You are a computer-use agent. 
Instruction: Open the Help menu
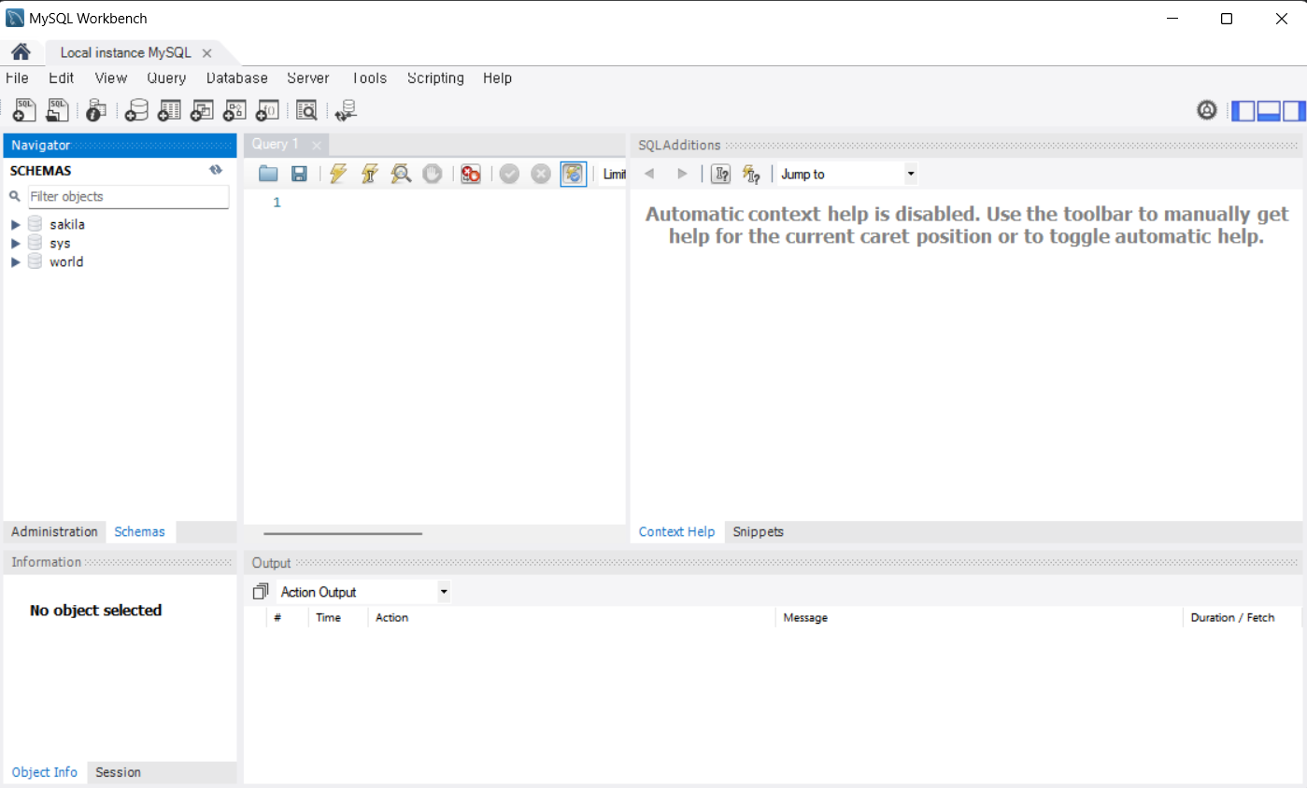pyautogui.click(x=498, y=78)
